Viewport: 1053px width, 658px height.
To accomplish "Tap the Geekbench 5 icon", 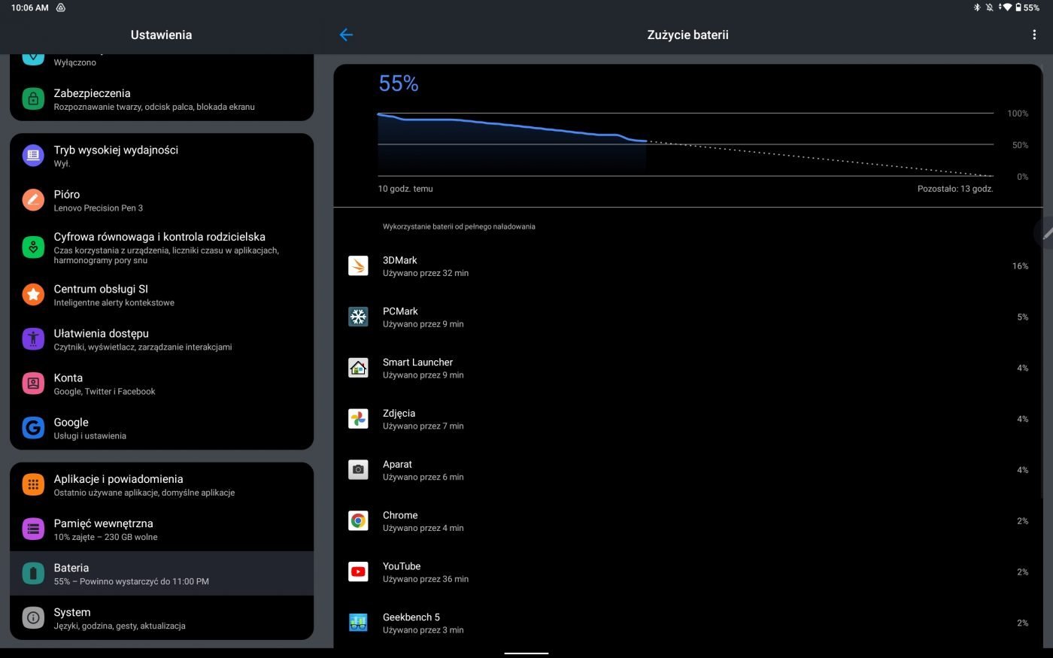I will (x=358, y=623).
